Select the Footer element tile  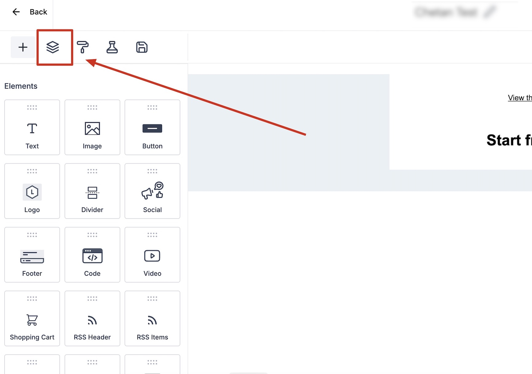(32, 255)
